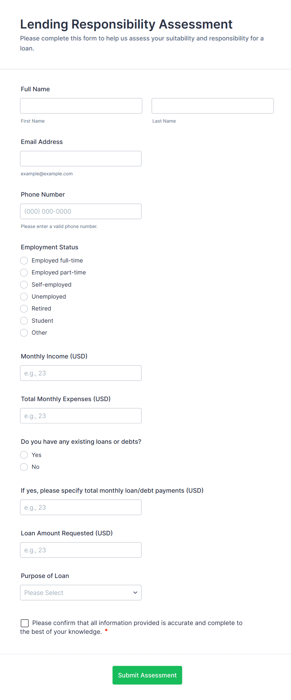Click the Loan Amount Requested field
Viewport: 291px width, 700px height.
pyautogui.click(x=81, y=550)
